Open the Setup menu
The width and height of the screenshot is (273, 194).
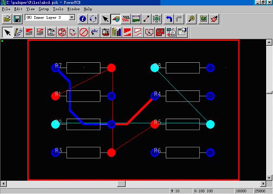pyautogui.click(x=44, y=9)
